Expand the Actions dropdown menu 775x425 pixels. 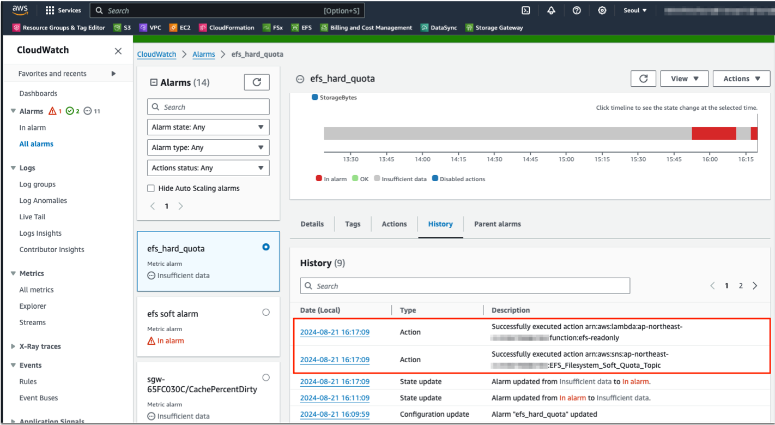point(741,79)
